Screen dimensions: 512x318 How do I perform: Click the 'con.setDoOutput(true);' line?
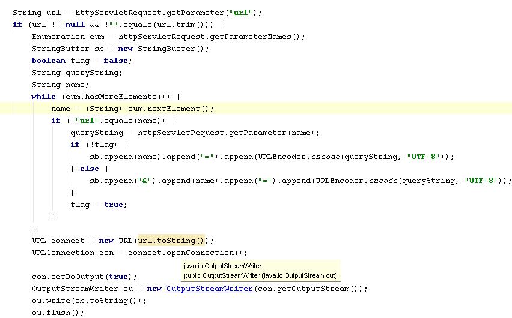pyautogui.click(x=84, y=277)
